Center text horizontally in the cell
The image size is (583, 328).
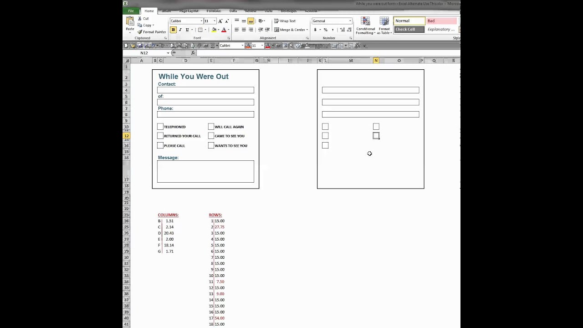click(x=244, y=30)
